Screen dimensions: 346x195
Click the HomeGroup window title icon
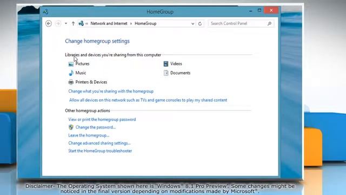[45, 12]
